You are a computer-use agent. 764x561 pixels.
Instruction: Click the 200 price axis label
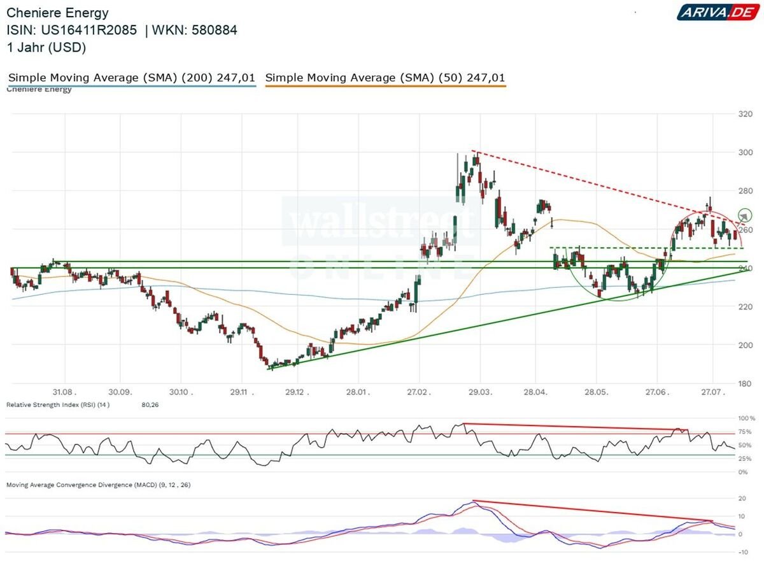pos(746,345)
